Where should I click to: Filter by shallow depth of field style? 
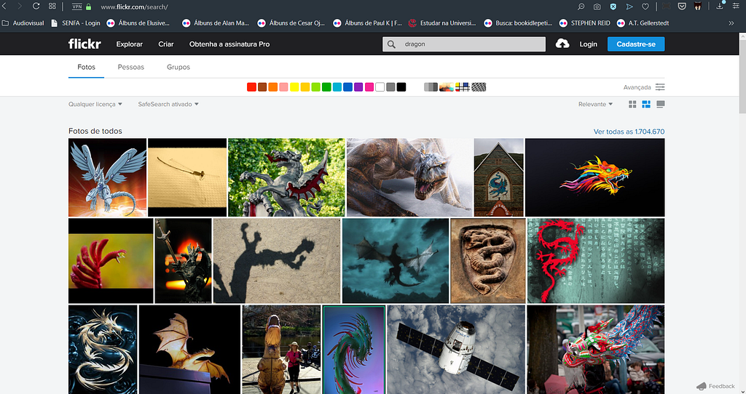tap(447, 87)
